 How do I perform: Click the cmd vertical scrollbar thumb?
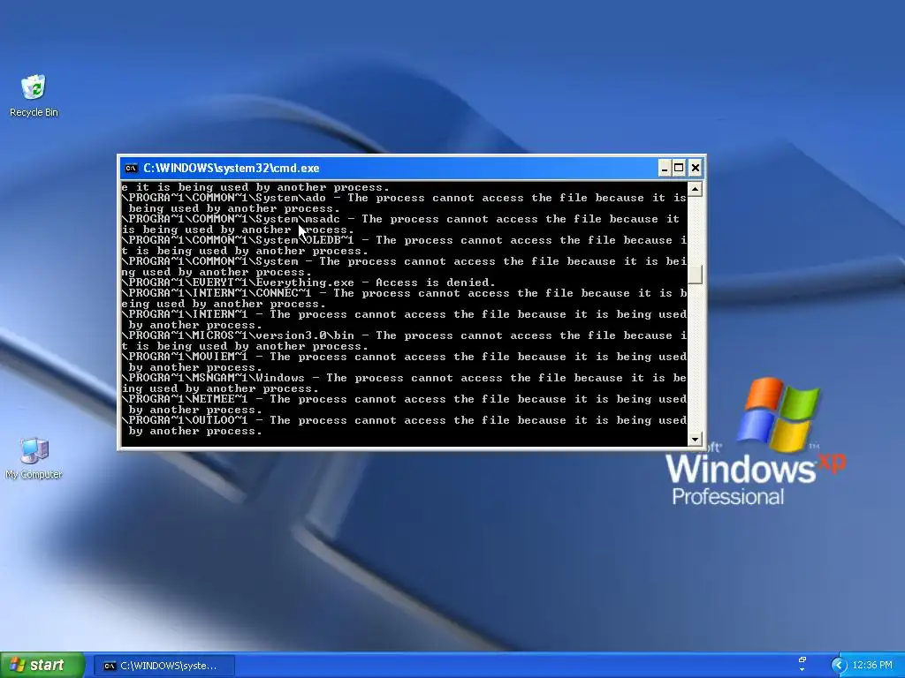[695, 274]
